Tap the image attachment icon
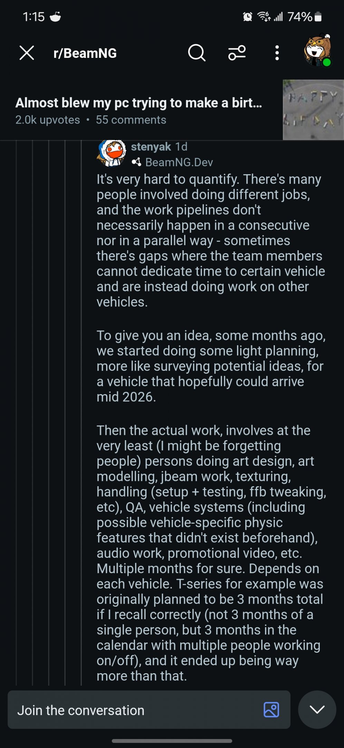The image size is (344, 748). tap(271, 710)
